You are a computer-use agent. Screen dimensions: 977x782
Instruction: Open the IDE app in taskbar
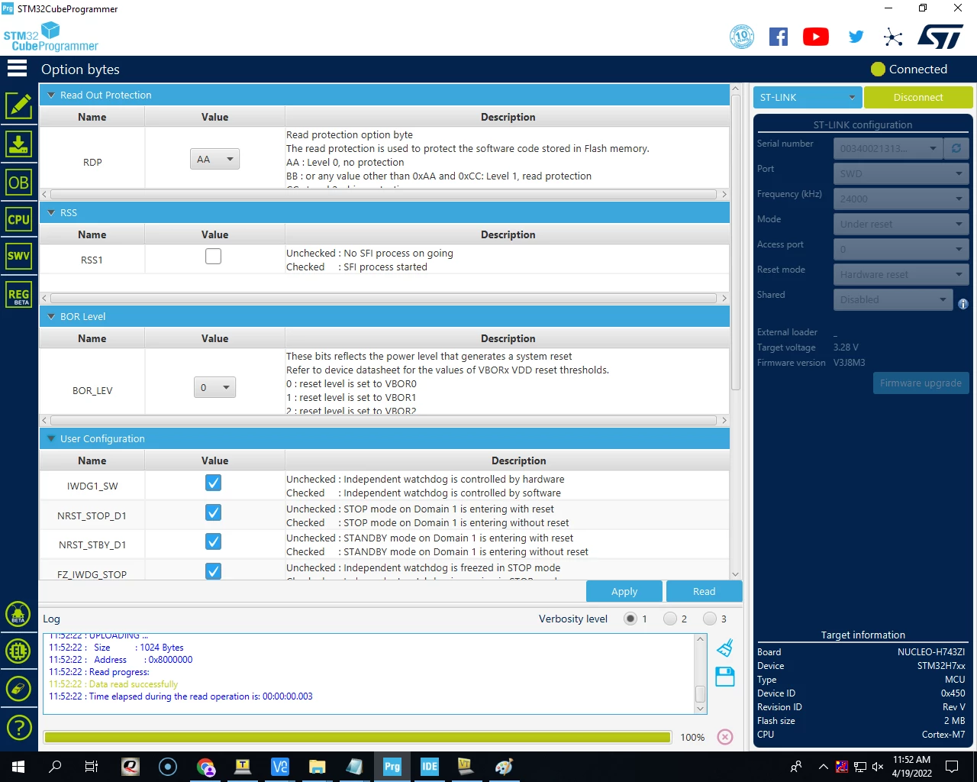point(430,767)
